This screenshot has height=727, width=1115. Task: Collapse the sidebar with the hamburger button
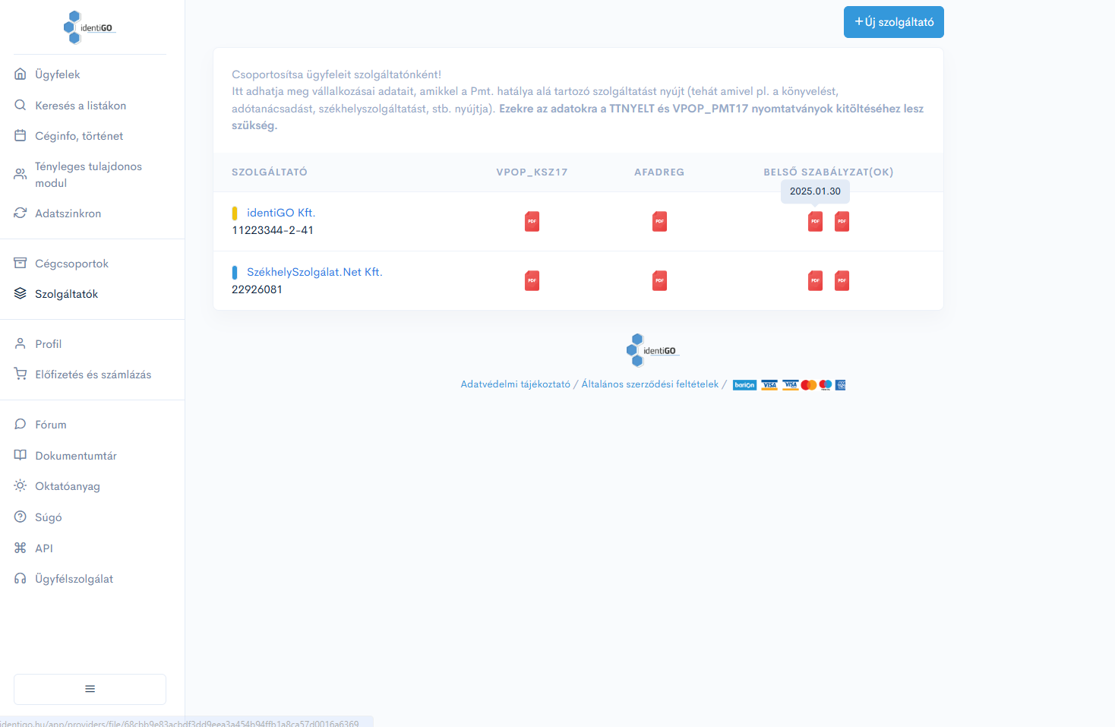[x=90, y=689]
